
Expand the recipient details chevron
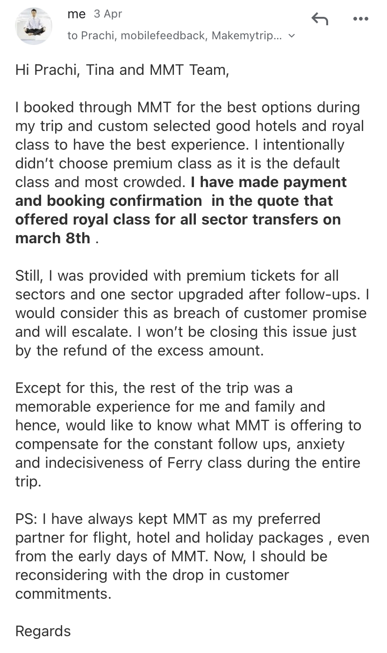tap(292, 36)
